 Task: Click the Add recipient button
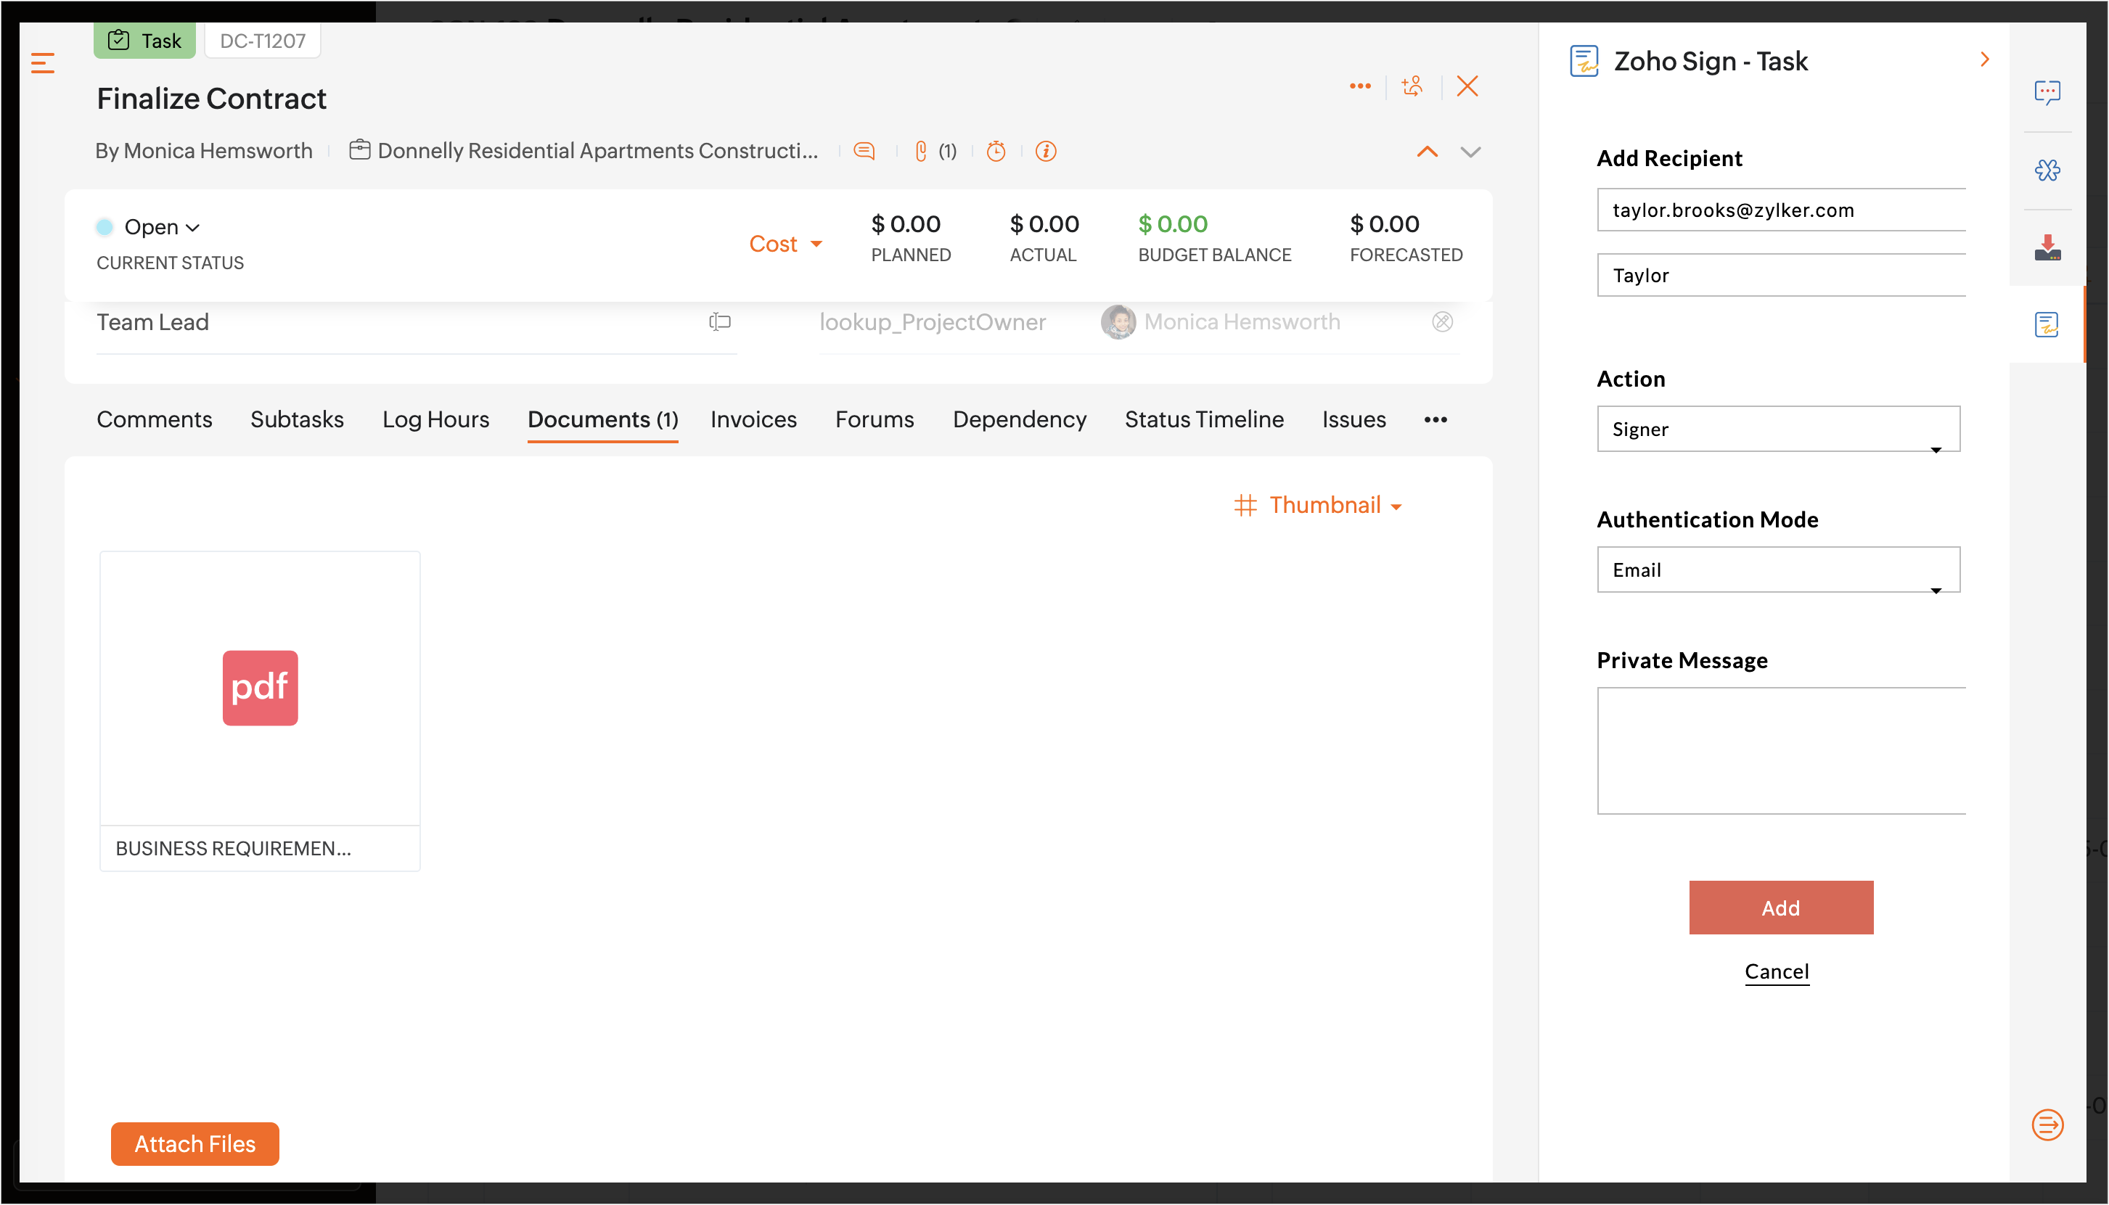[x=1780, y=907]
